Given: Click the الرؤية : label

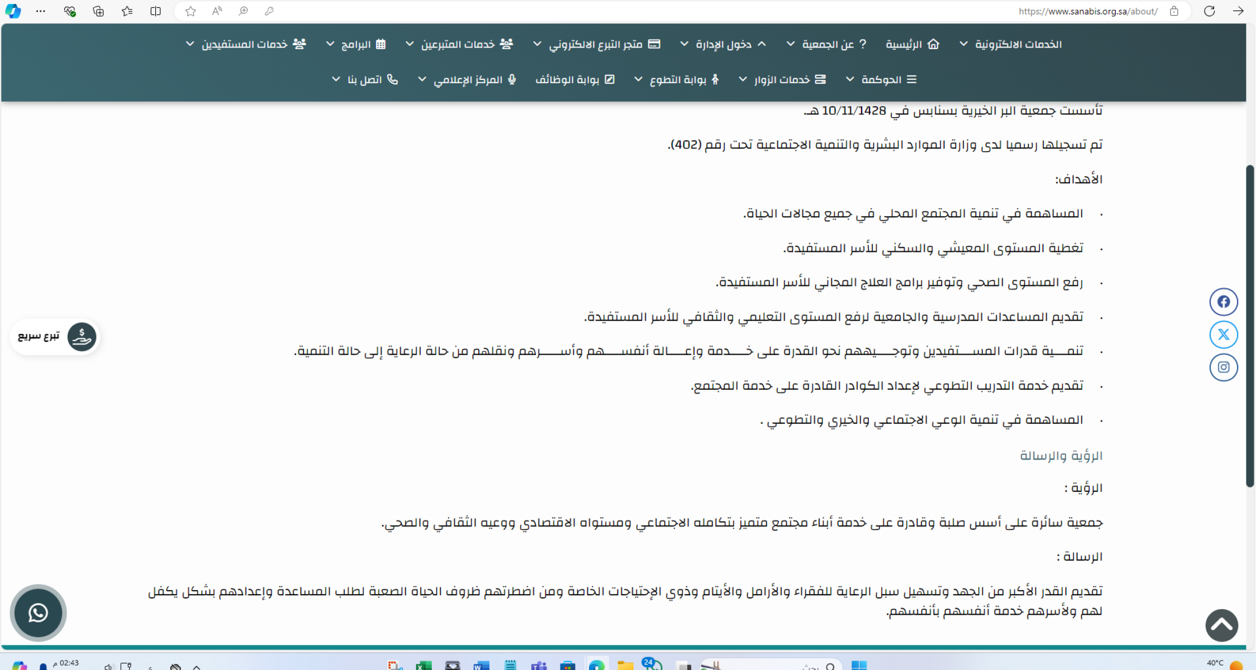Looking at the screenshot, I should coord(1083,488).
